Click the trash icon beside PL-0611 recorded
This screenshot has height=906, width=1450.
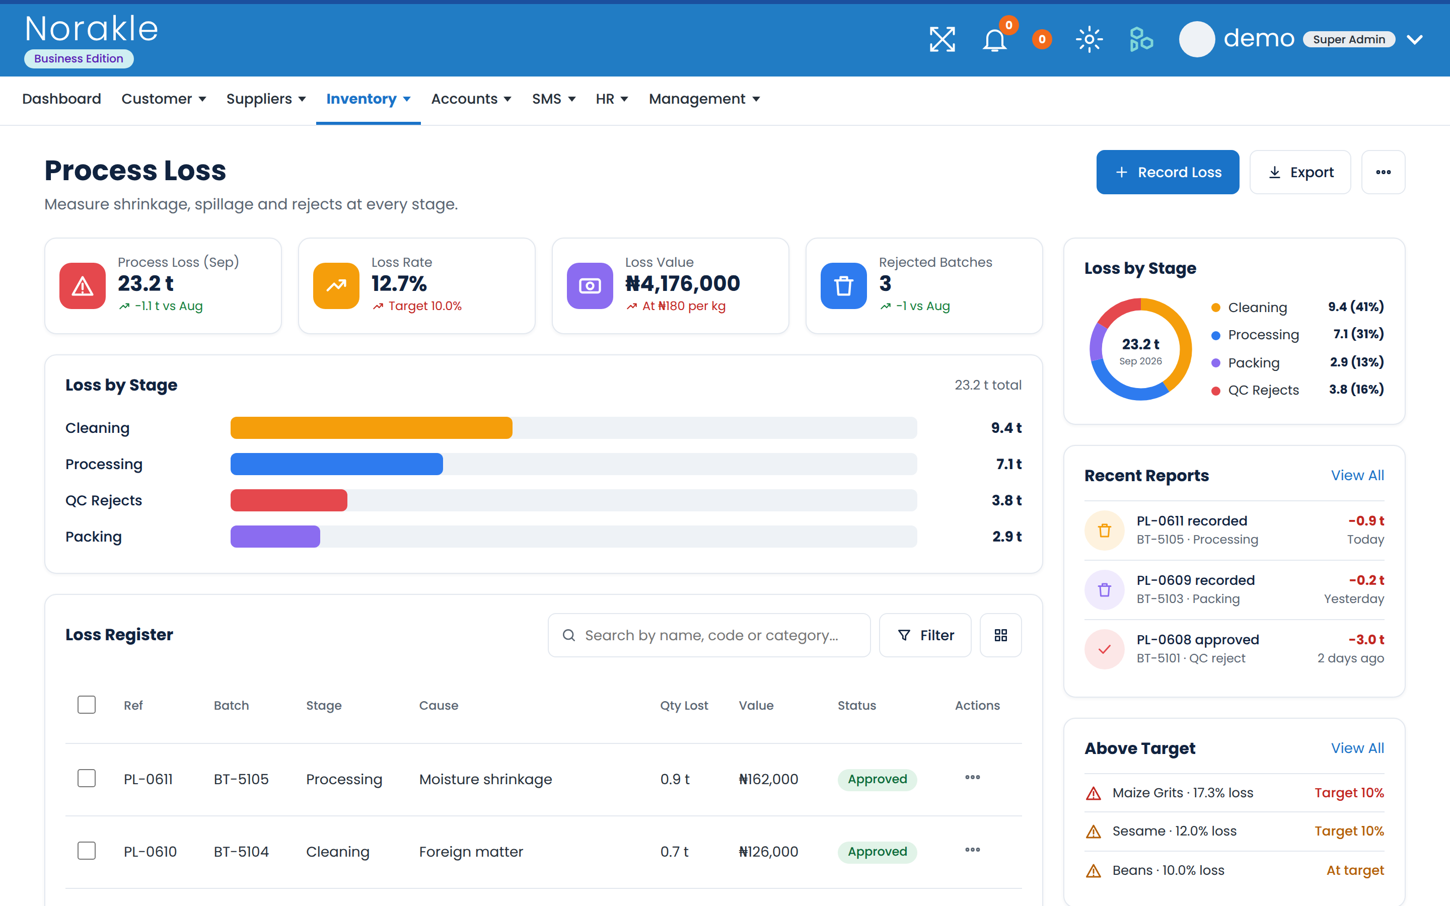pyautogui.click(x=1104, y=531)
